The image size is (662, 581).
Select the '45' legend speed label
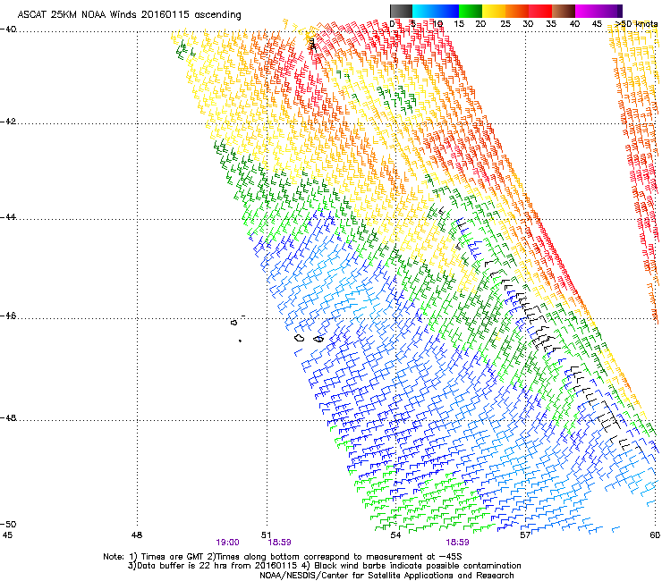tap(597, 24)
